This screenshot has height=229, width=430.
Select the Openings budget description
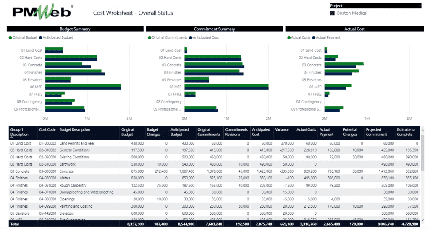67,200
